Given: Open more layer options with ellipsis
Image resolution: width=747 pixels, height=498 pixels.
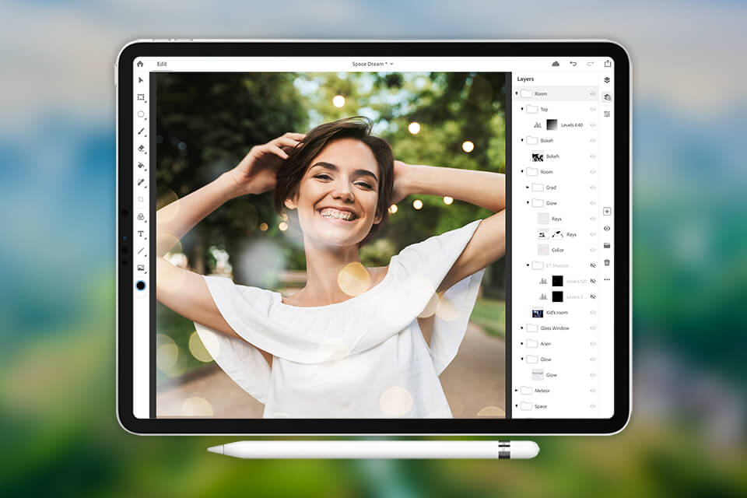Looking at the screenshot, I should click(x=608, y=279).
